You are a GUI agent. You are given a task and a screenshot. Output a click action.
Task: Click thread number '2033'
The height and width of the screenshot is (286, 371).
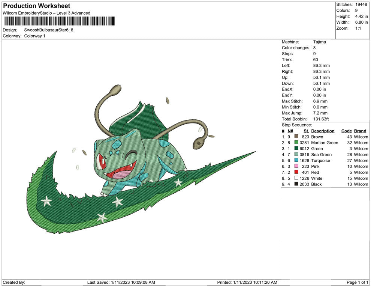304,184
